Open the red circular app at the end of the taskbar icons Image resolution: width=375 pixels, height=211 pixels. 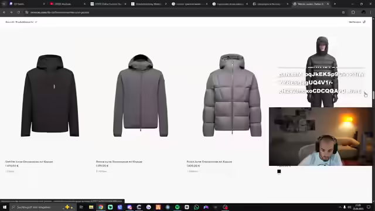(225, 207)
